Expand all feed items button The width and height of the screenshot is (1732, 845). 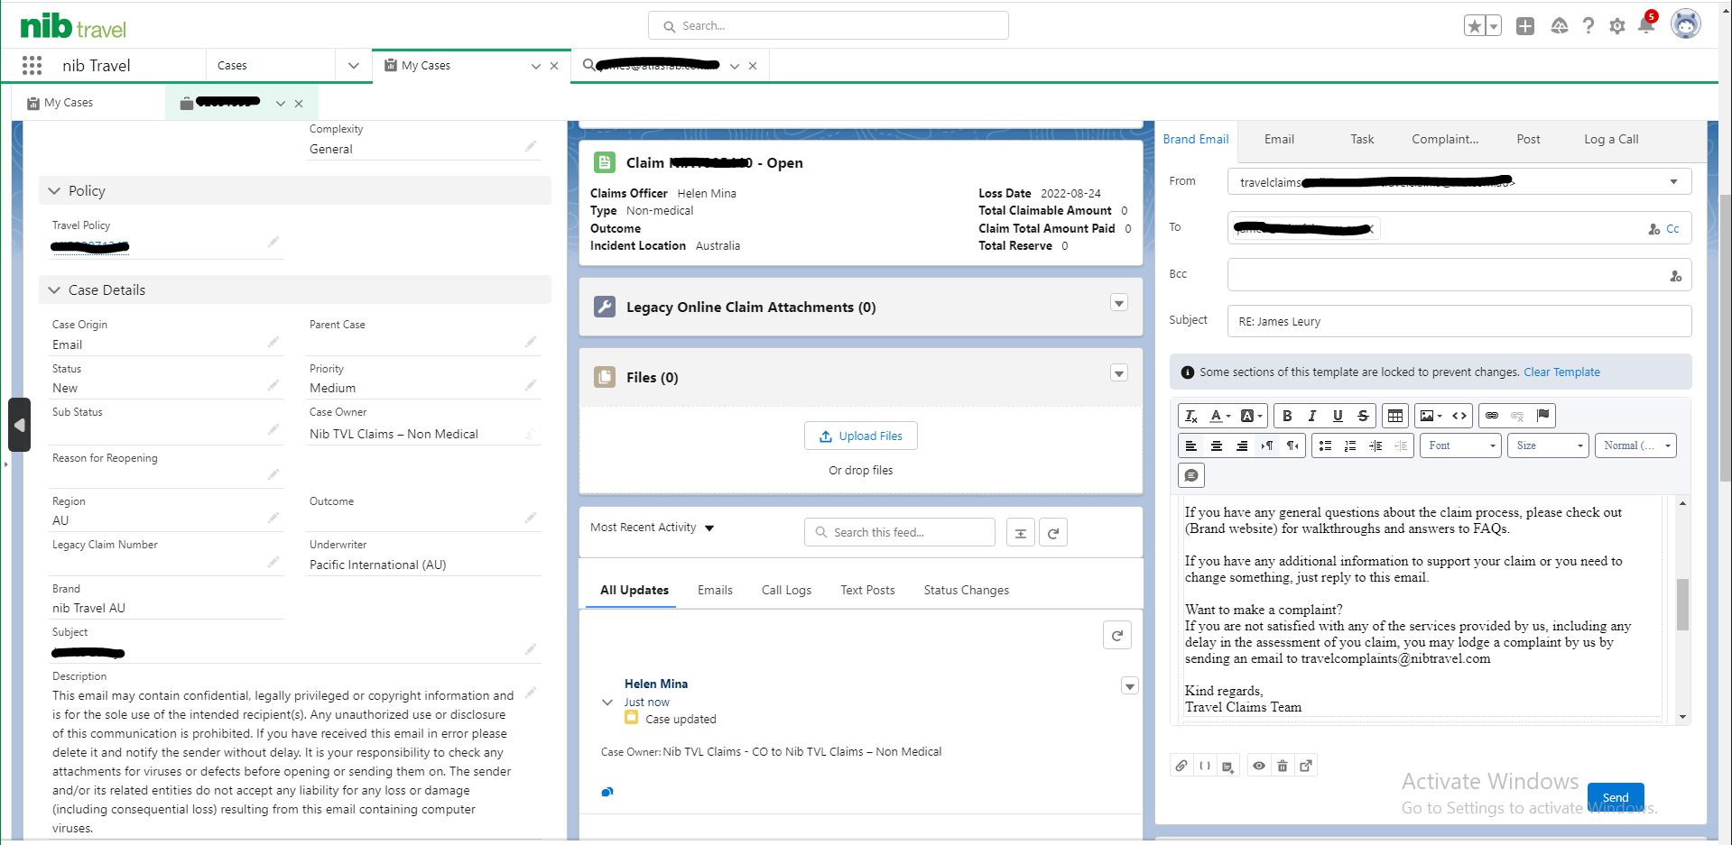[x=1021, y=533]
